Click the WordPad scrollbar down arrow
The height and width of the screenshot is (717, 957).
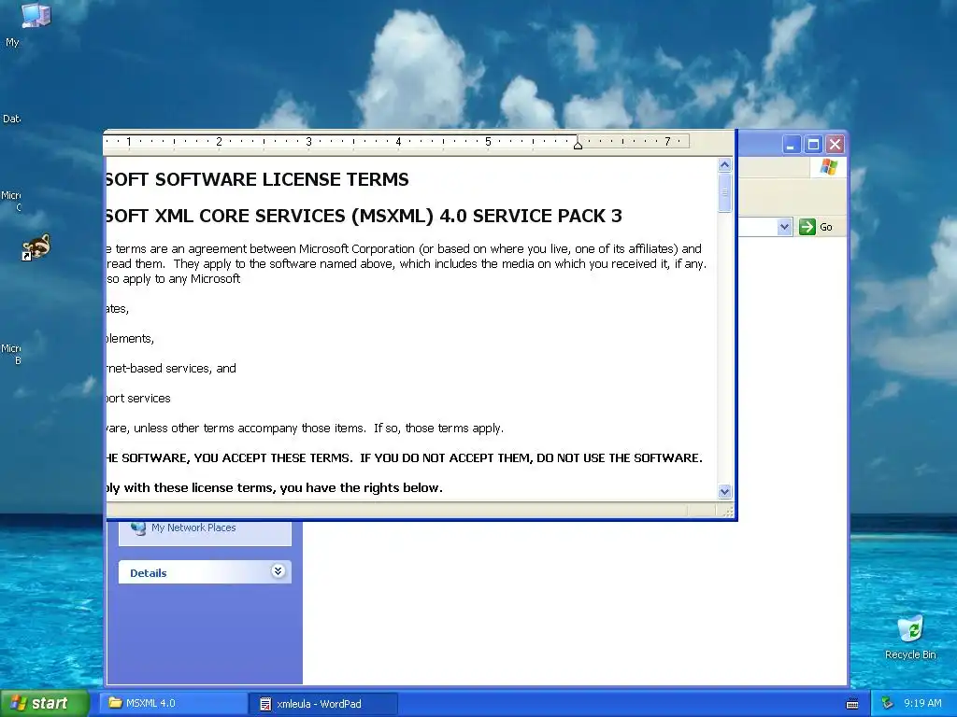724,491
